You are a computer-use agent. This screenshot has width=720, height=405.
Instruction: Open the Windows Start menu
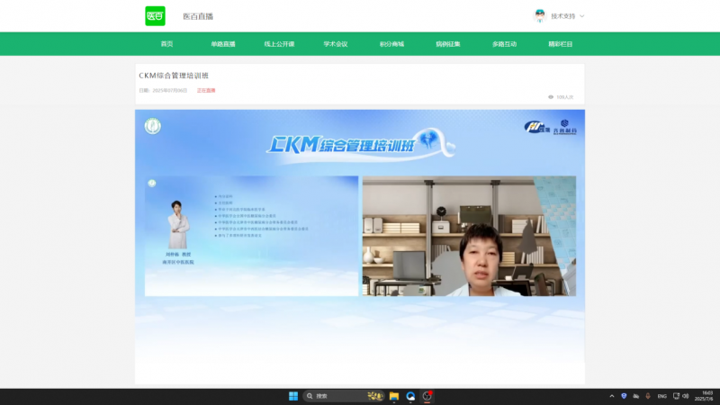(x=292, y=396)
